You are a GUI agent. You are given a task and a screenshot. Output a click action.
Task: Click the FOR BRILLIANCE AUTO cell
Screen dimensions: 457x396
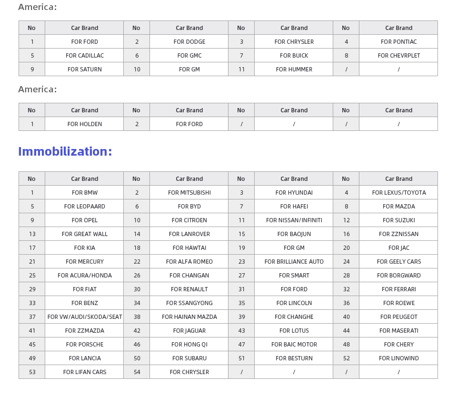click(x=294, y=261)
